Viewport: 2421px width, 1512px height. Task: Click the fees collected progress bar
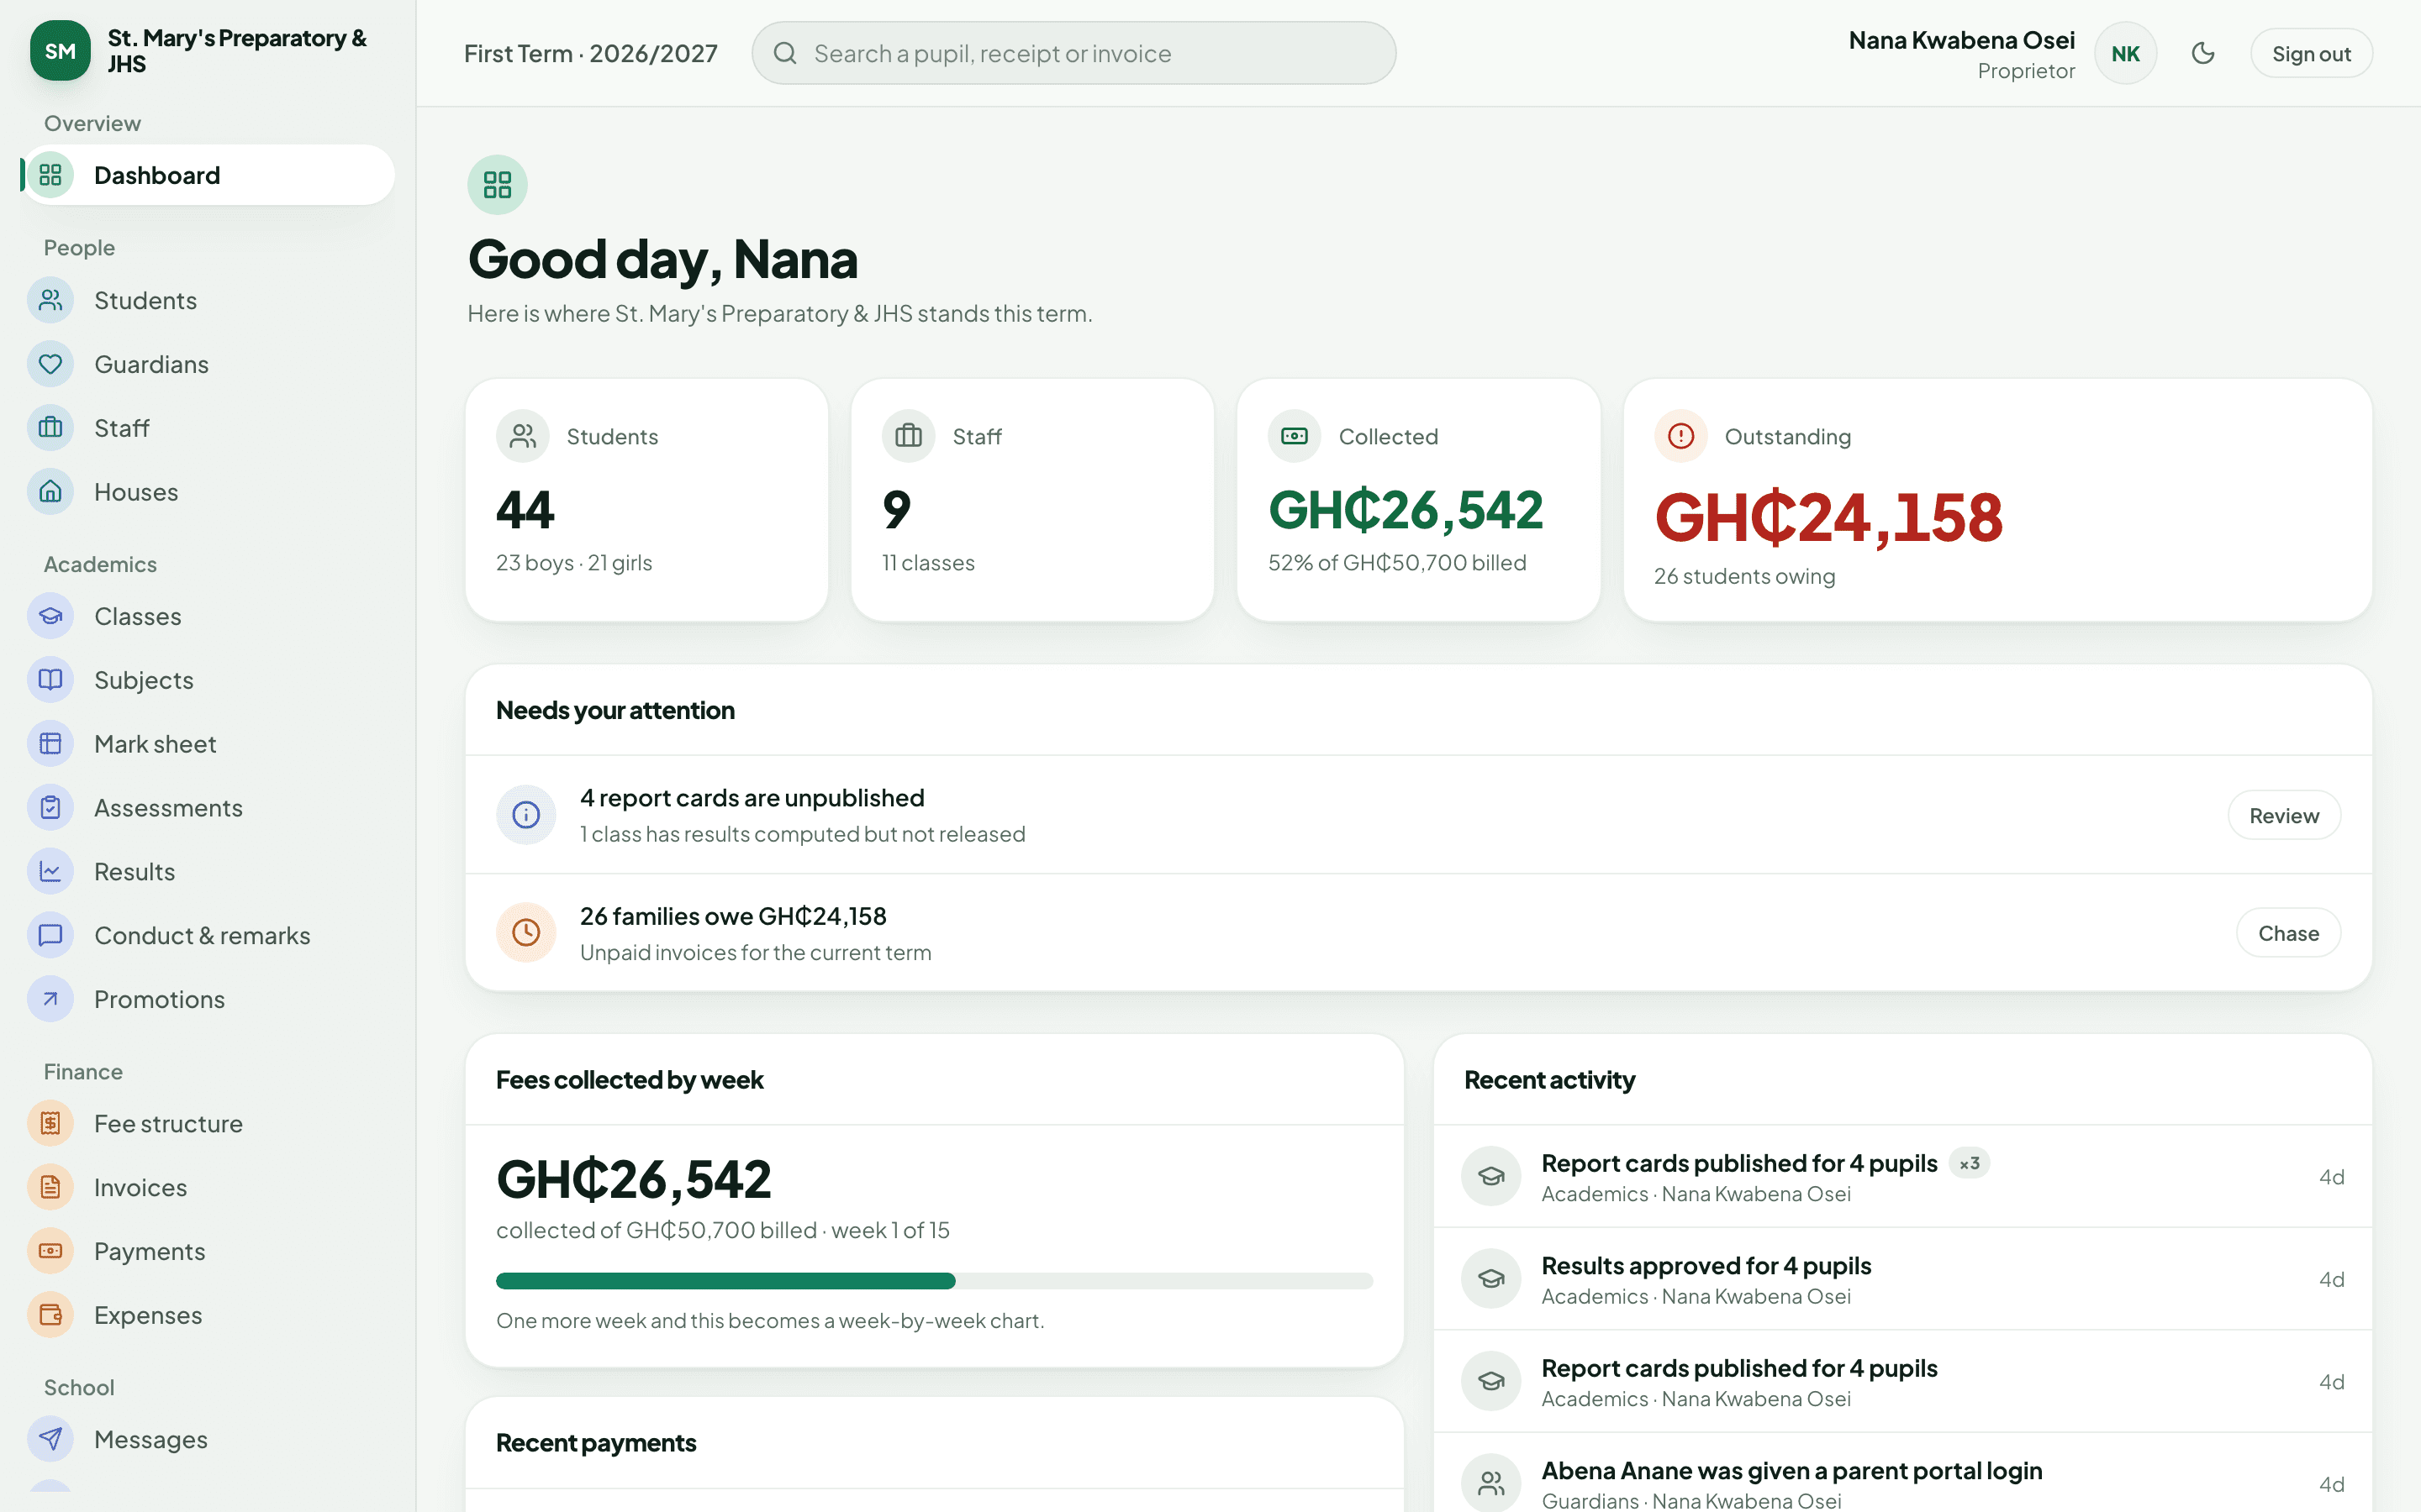coord(935,1281)
